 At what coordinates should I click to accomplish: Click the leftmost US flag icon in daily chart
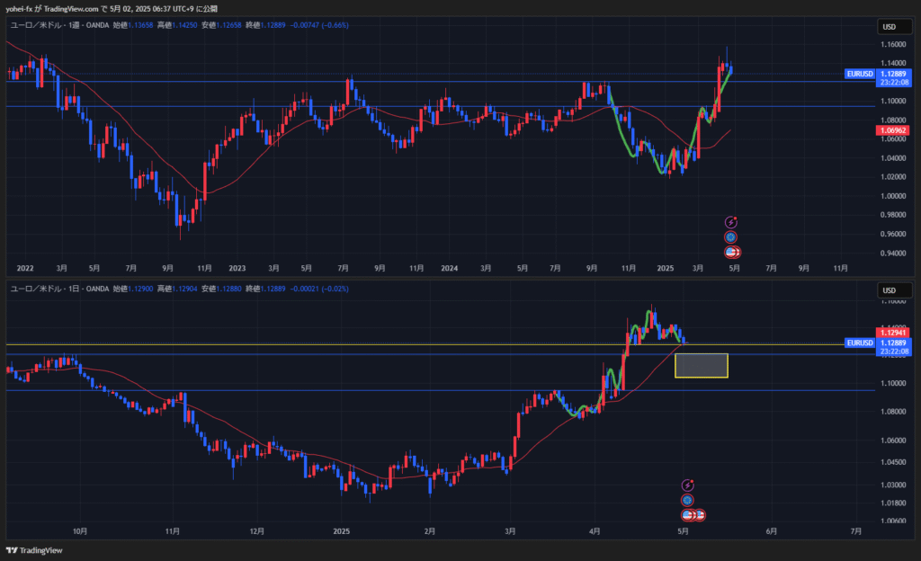click(x=687, y=515)
